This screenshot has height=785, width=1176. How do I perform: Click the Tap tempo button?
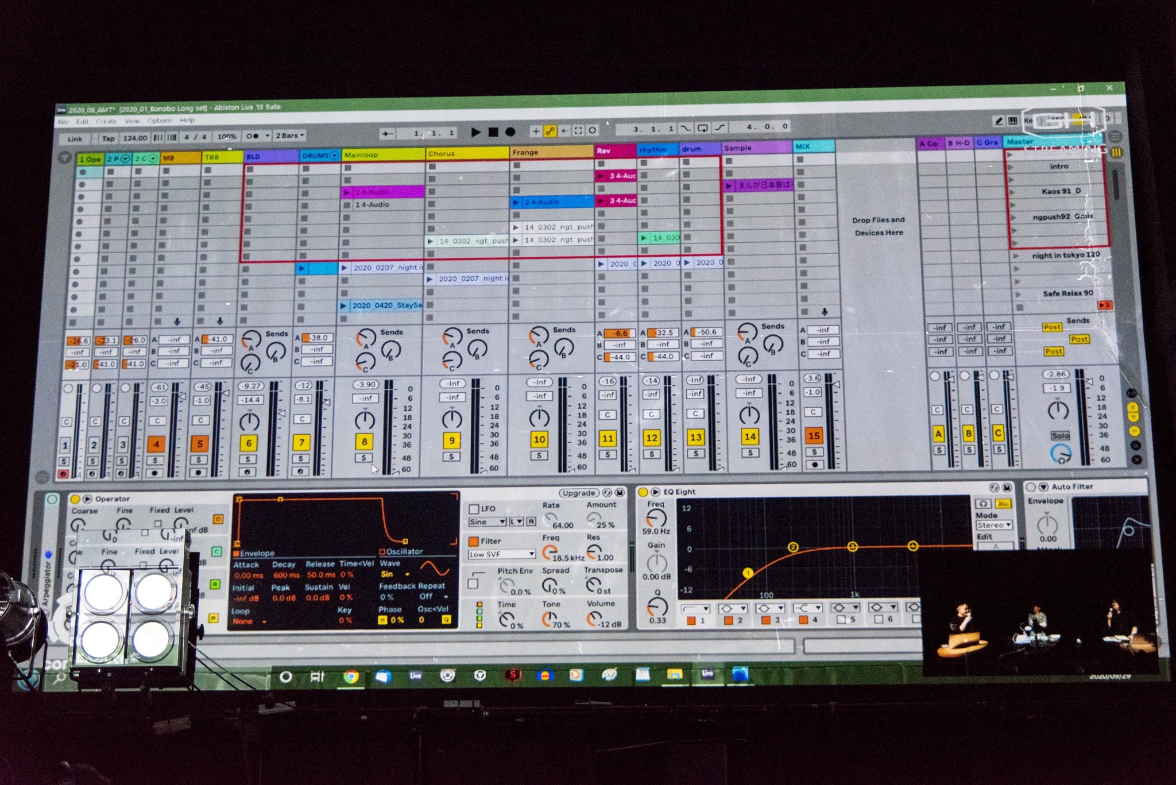[x=108, y=138]
